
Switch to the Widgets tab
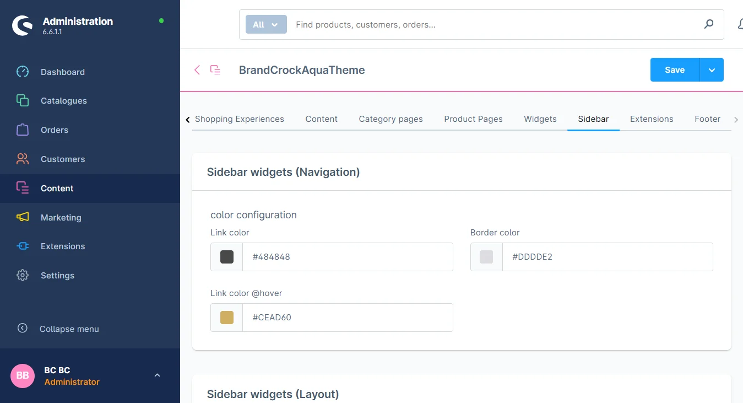tap(540, 119)
